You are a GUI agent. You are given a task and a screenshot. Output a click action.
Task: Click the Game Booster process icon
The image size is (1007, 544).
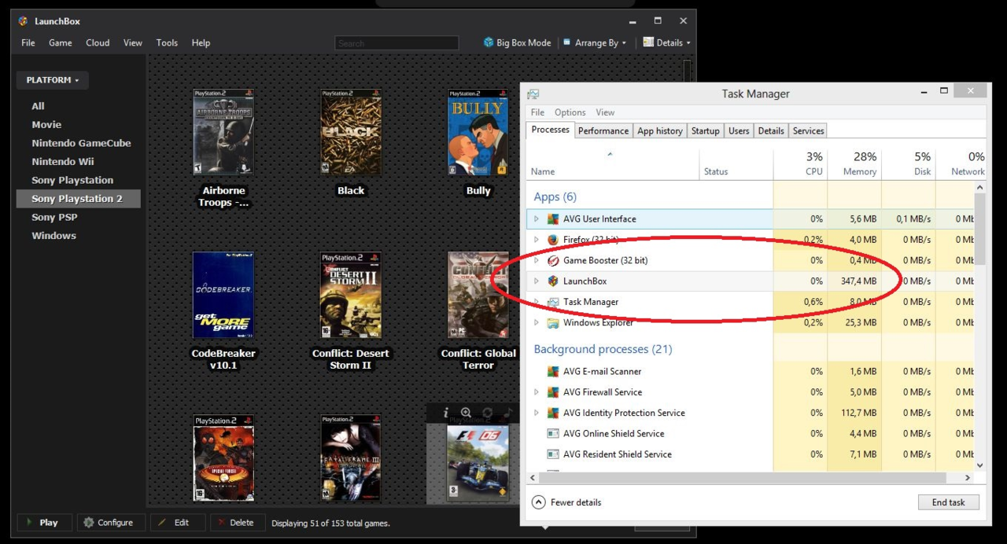point(553,260)
